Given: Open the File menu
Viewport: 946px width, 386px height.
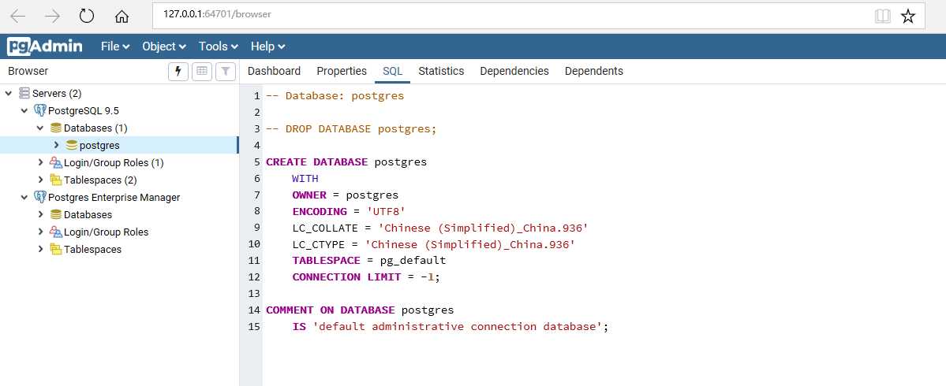Looking at the screenshot, I should click(115, 46).
